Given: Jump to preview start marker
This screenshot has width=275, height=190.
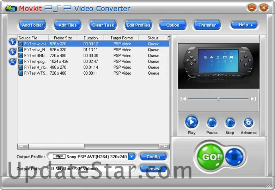Looking at the screenshot, I should point(183,99).
